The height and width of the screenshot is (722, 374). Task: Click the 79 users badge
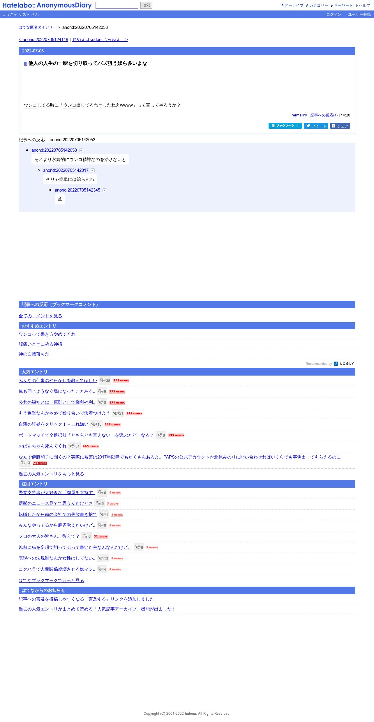tap(40, 463)
